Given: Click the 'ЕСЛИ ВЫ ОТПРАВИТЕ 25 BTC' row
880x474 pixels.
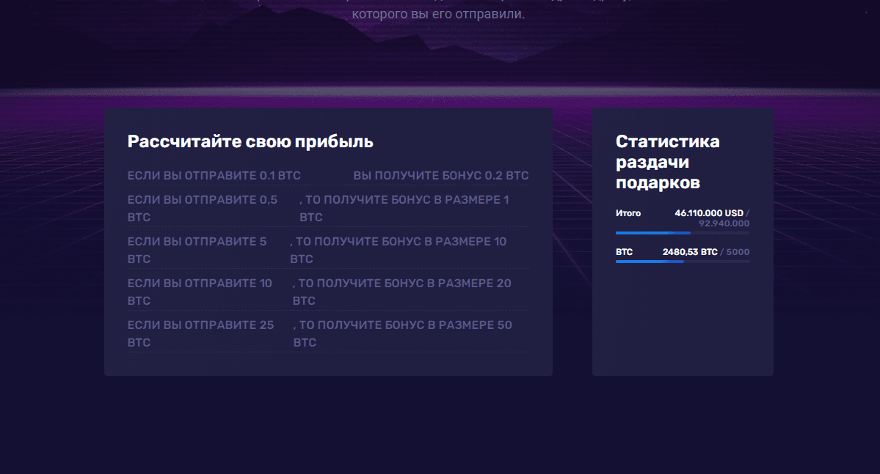Looking at the screenshot, I should (200, 333).
